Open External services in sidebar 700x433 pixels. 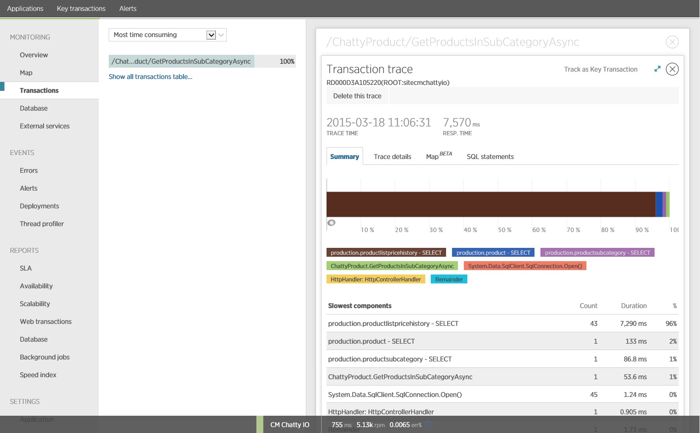click(x=44, y=126)
